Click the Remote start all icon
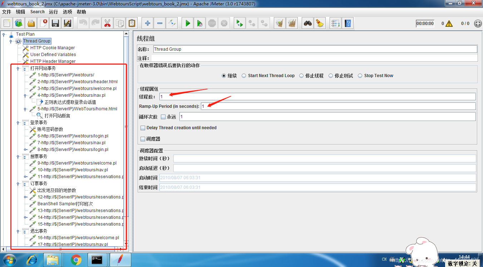This screenshot has height=267, width=483. 240,24
